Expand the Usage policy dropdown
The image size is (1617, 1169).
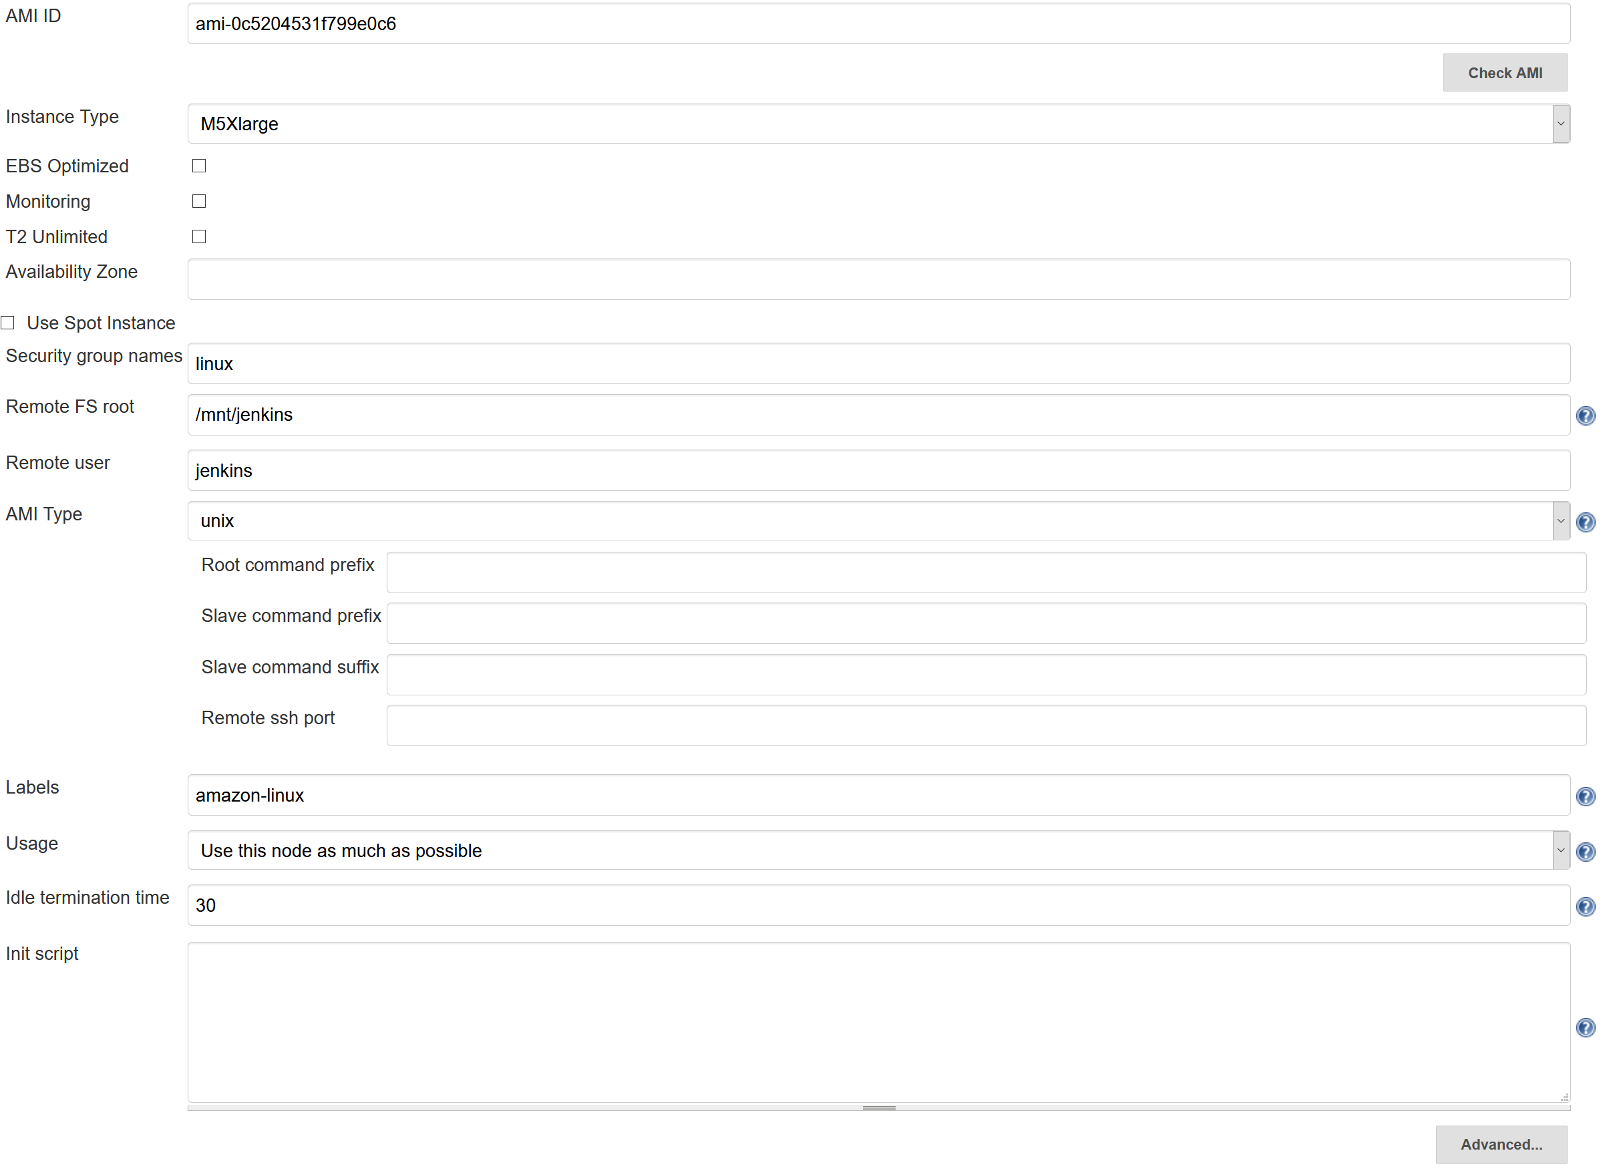(x=1560, y=850)
